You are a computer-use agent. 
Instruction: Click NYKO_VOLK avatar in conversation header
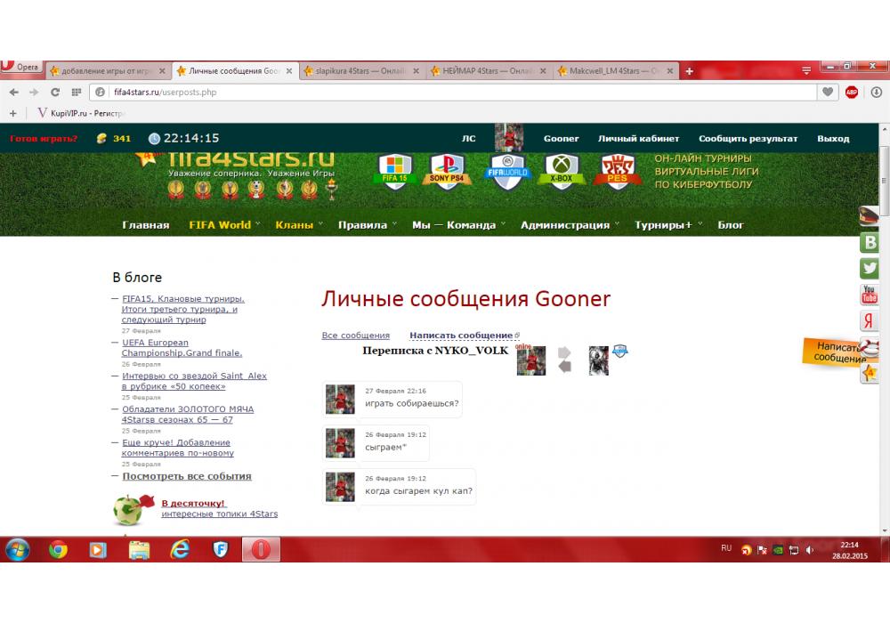coord(598,360)
